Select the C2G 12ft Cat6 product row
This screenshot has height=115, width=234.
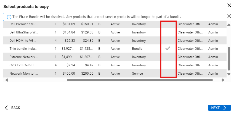pyautogui.click(x=24, y=65)
